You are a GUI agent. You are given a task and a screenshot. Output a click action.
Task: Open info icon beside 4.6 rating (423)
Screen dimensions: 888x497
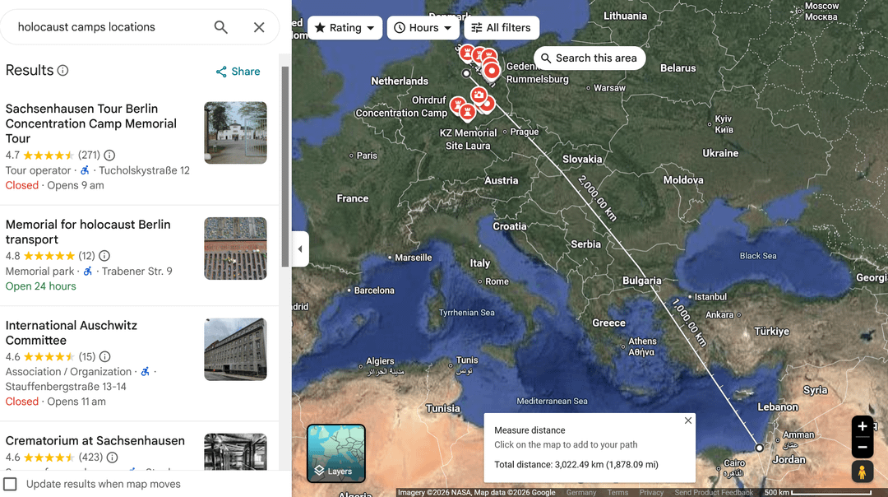(x=112, y=458)
